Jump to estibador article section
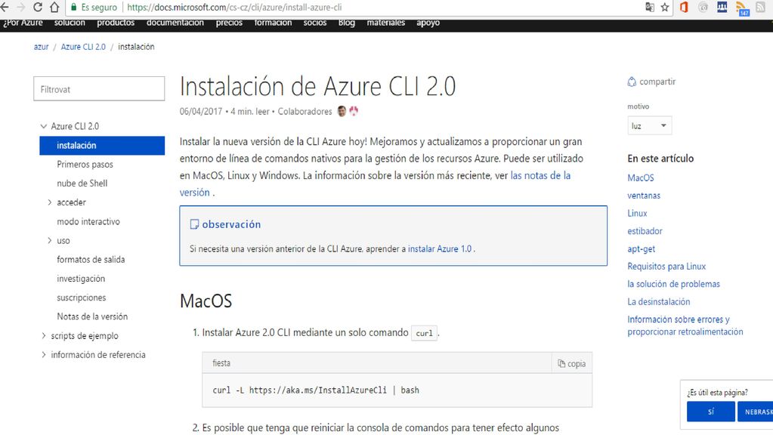Image resolution: width=773 pixels, height=435 pixels. (645, 231)
